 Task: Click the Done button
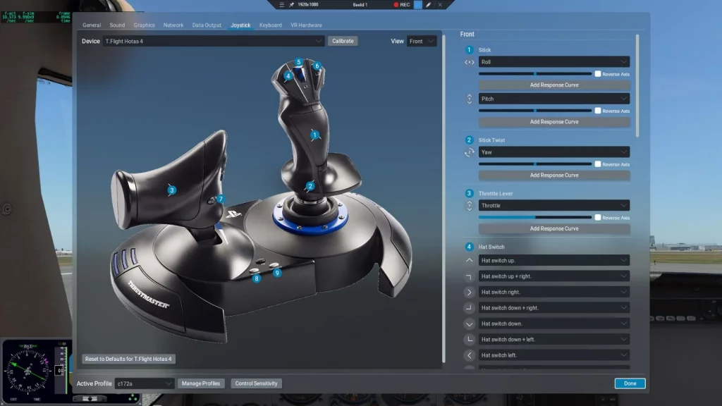629,383
